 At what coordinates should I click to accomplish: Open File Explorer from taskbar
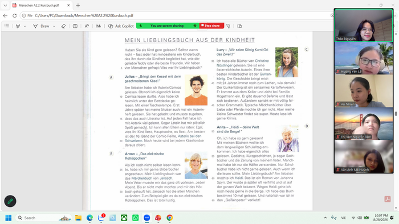(x=78, y=218)
